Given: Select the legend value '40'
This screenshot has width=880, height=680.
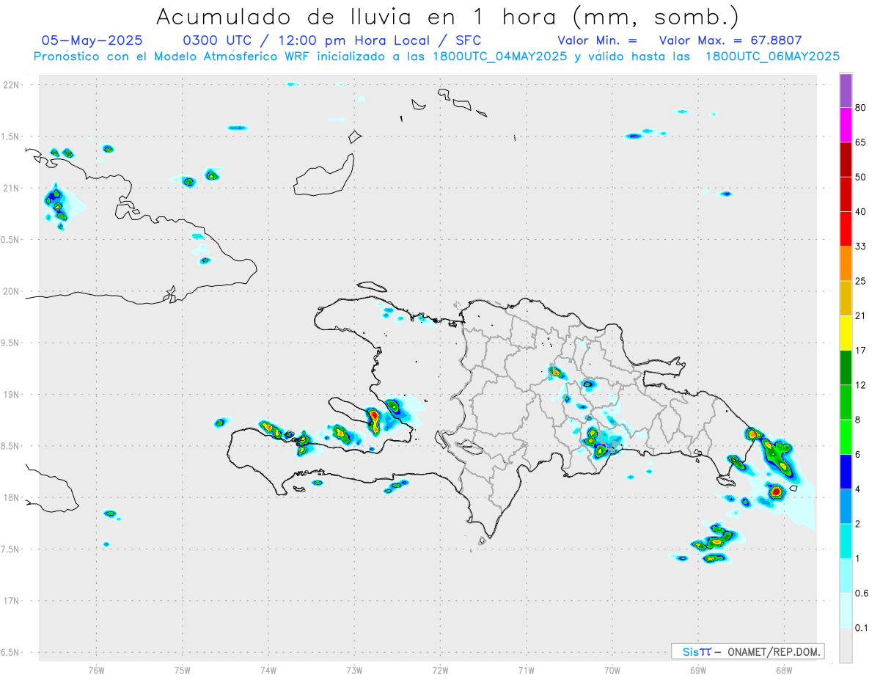Looking at the screenshot, I should click(861, 212).
